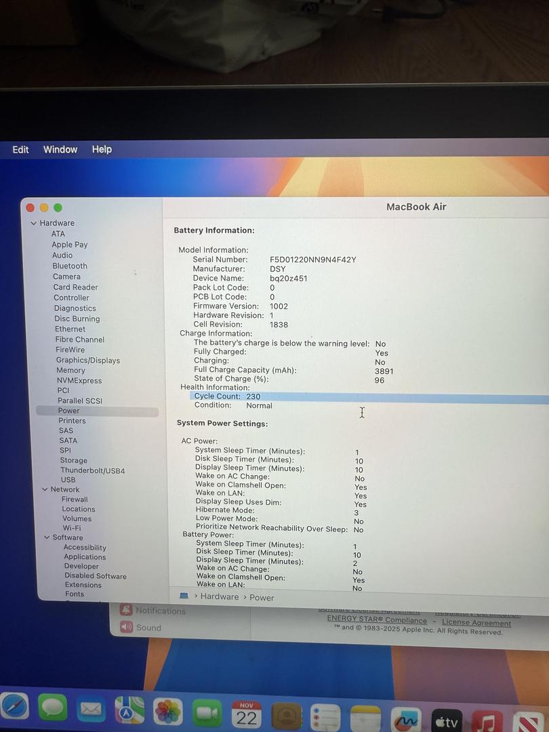Viewport: 549px width, 732px height.
Task: Select Card Reader in the sidebar
Action: 76,287
